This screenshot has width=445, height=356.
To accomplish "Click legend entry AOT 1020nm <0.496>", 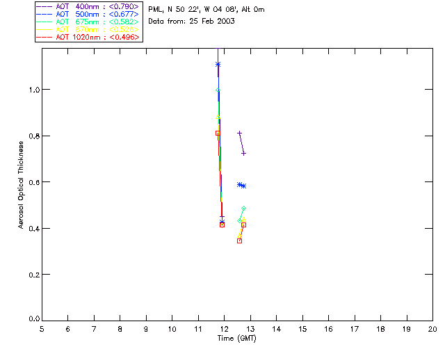I will (x=88, y=37).
